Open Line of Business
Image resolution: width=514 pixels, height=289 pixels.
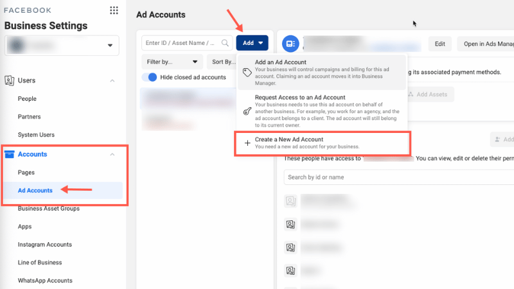coord(40,263)
